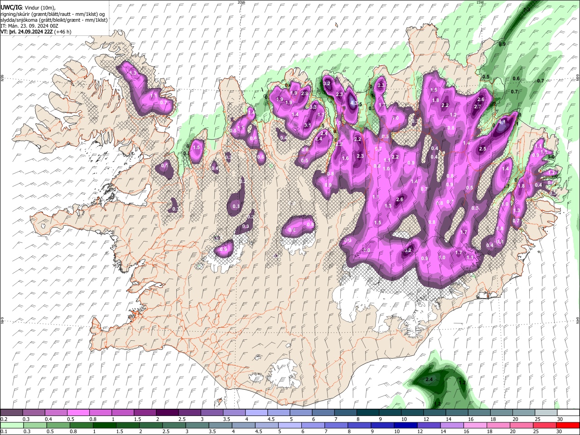Select the dark teal top-row swatch from 8 to 9
The width and height of the screenshot is (580, 435).
coord(368,413)
